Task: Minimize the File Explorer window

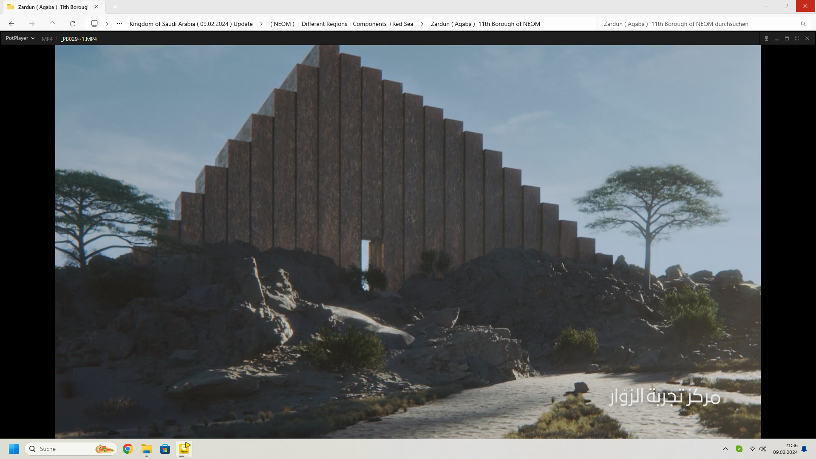Action: [x=767, y=6]
